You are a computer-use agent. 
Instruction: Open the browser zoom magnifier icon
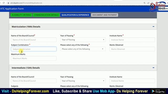145,3
